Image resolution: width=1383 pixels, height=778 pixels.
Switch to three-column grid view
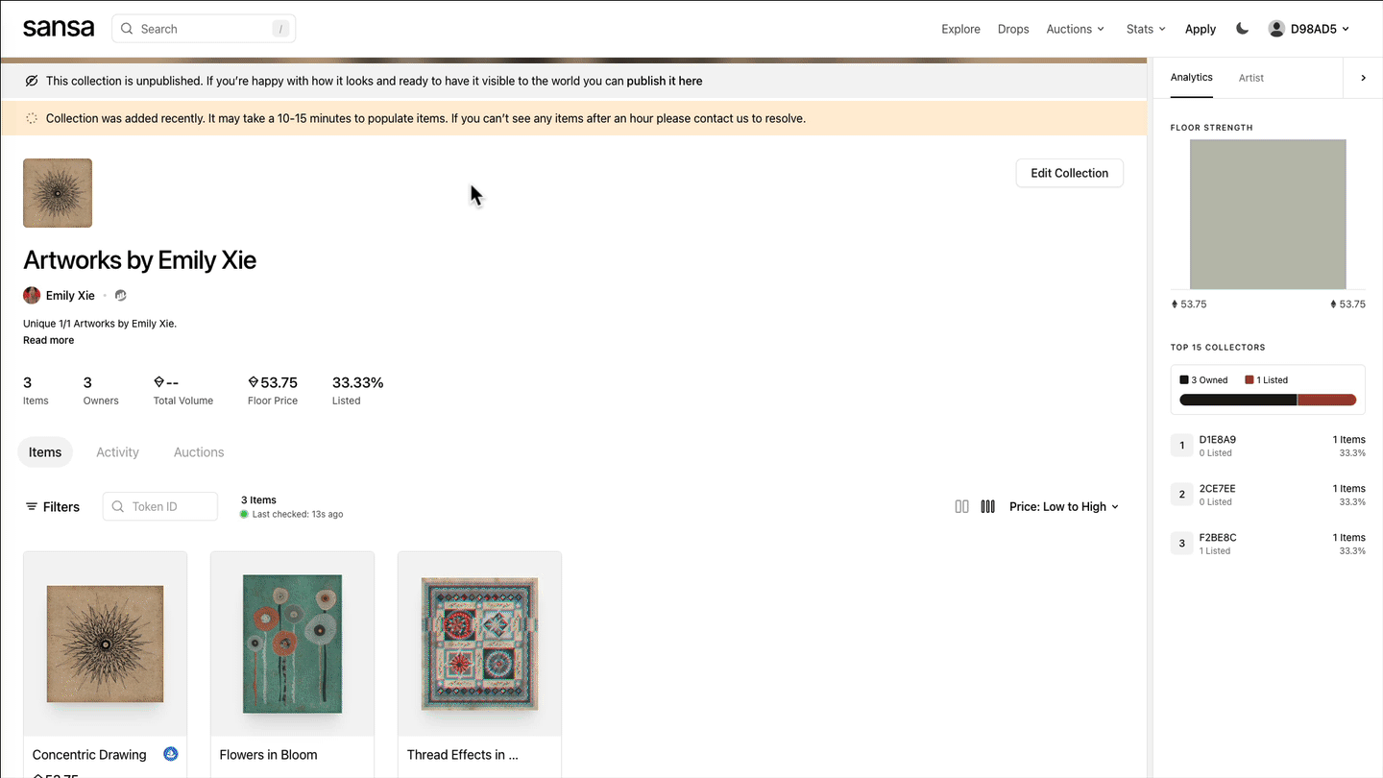[x=987, y=507]
